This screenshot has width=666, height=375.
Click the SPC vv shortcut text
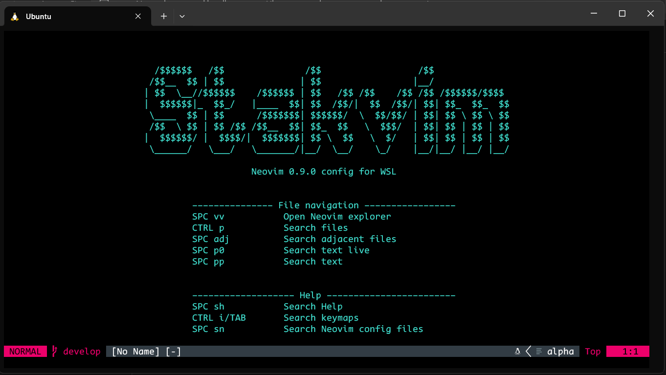[x=208, y=216]
